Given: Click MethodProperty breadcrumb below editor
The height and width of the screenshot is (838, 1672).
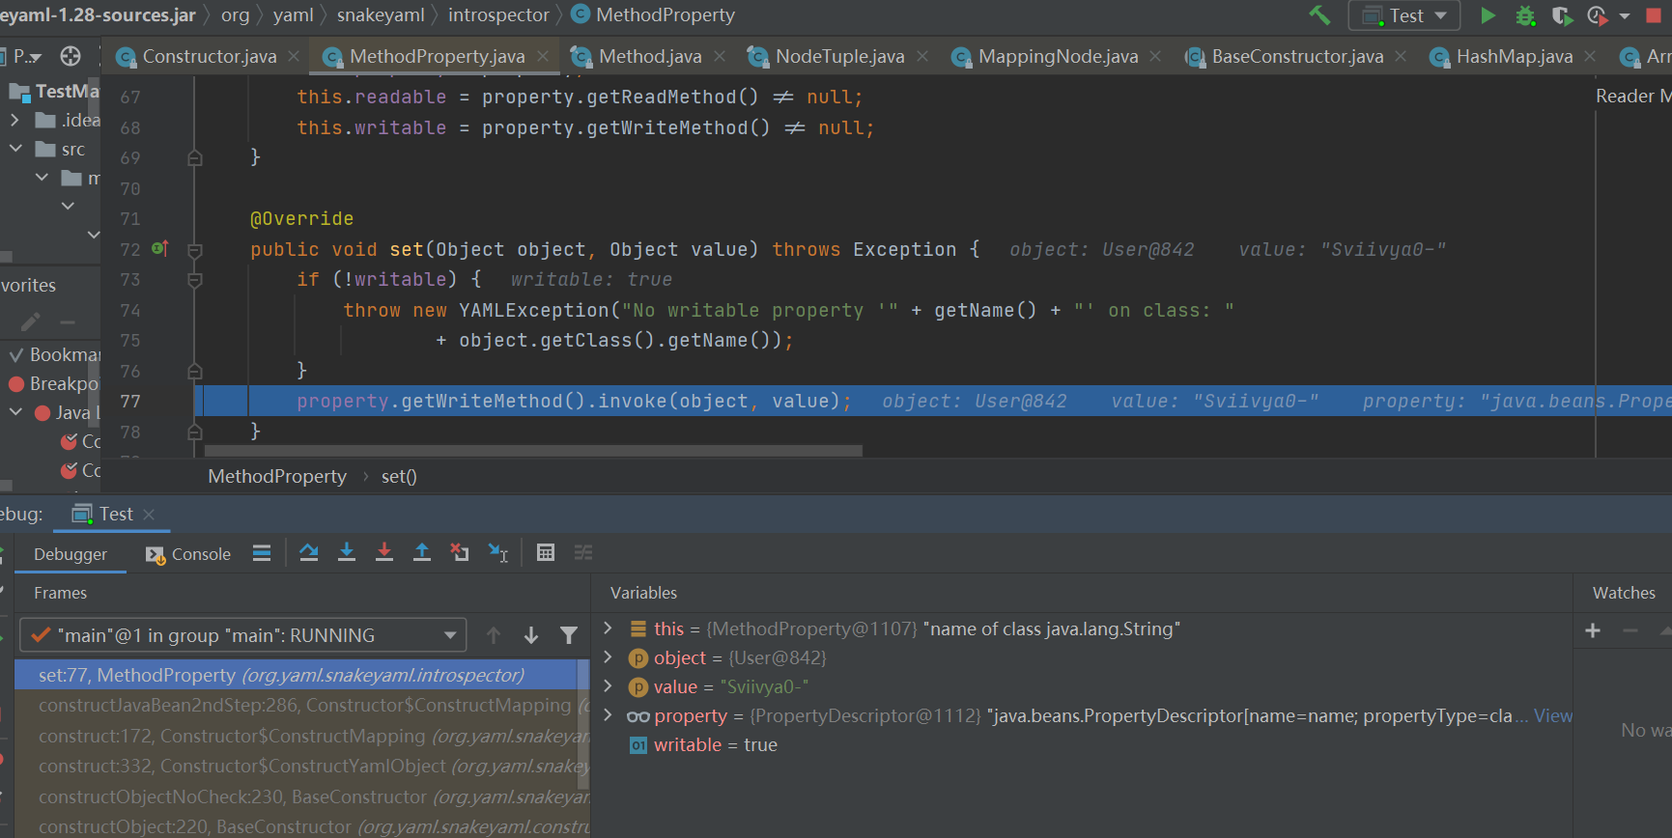Looking at the screenshot, I should 277,477.
